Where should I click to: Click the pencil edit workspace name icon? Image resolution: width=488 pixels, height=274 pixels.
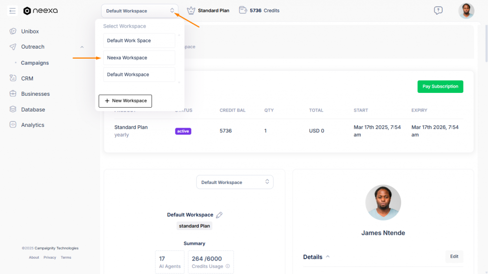click(219, 215)
